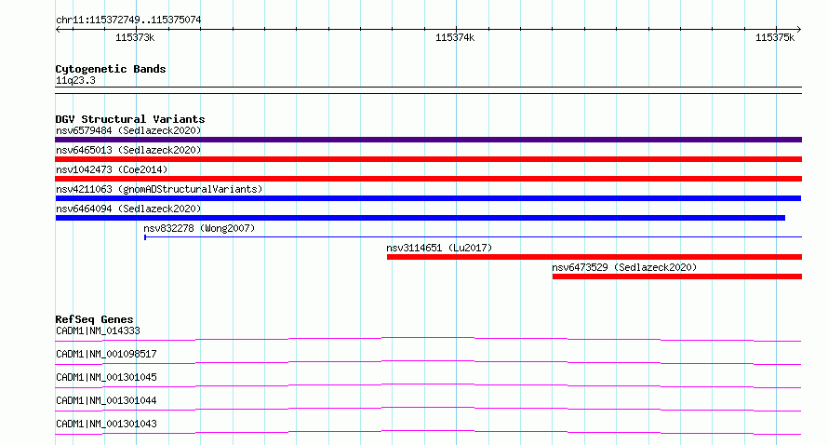Open nsv6465013 (Sedlazeck2020) label
828x445 pixels.
[x=128, y=150]
